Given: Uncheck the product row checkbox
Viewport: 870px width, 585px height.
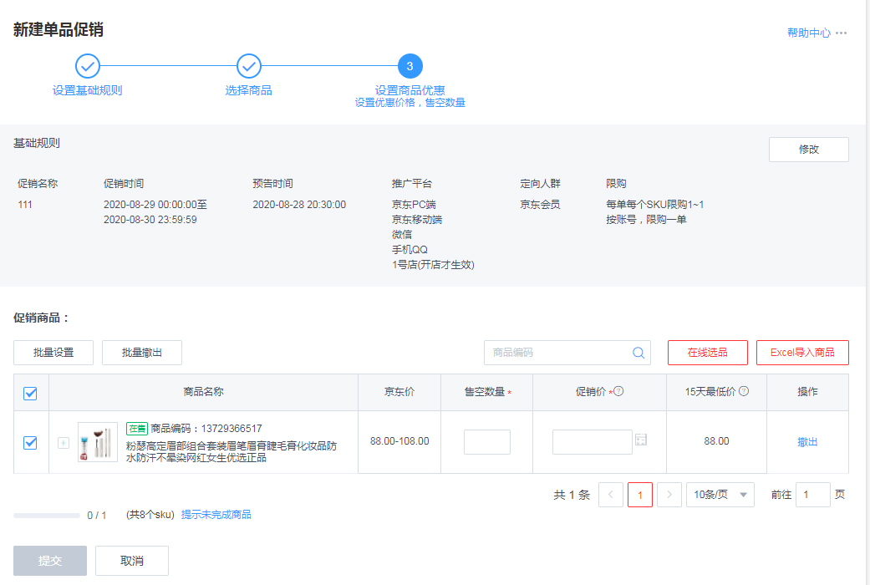Looking at the screenshot, I should (x=30, y=443).
